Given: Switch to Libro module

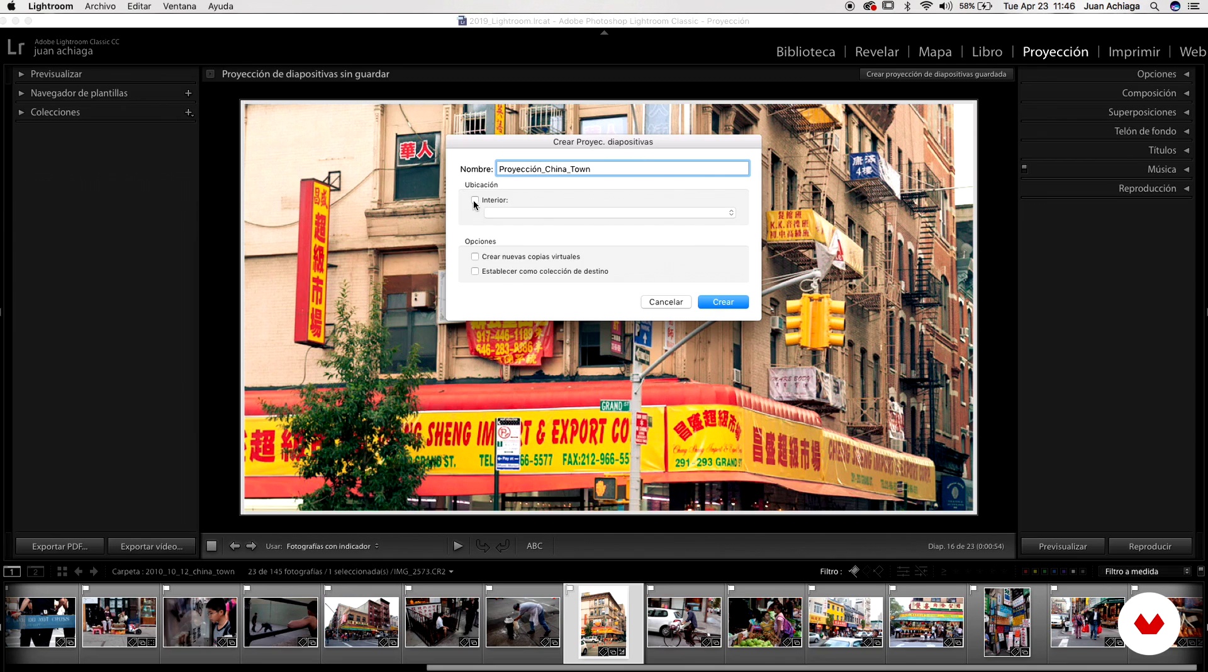Looking at the screenshot, I should [987, 52].
